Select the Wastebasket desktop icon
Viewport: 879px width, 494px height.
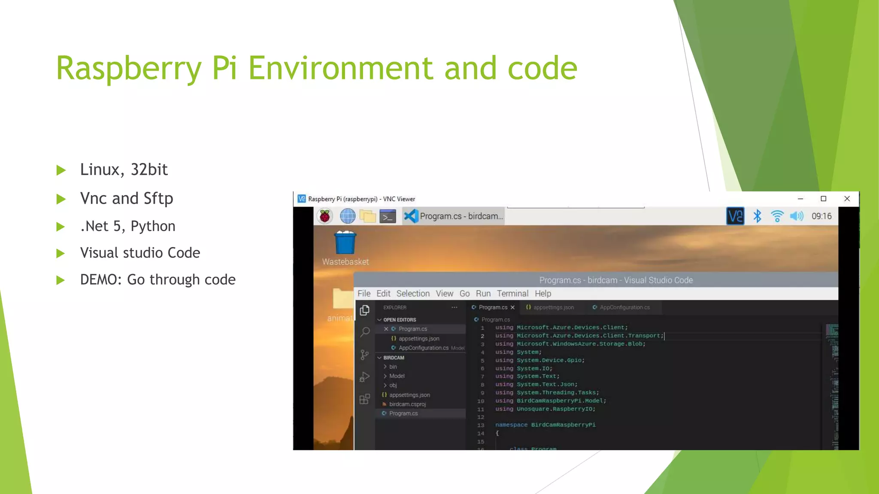[346, 249]
